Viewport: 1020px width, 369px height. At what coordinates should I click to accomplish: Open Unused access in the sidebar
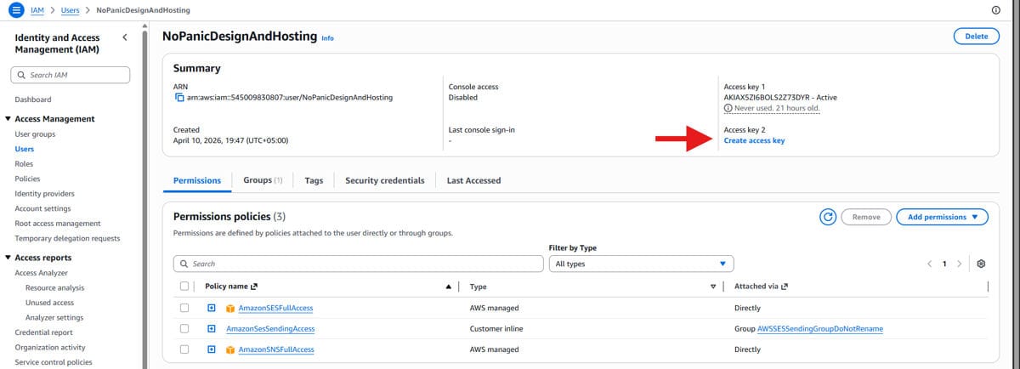click(x=49, y=303)
